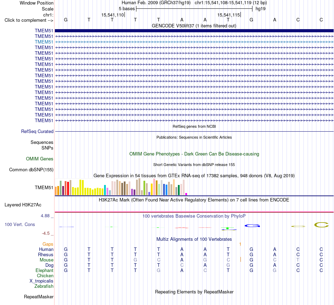Click the orange 1 in the Gaps row
The image size is (334, 305).
point(240,244)
